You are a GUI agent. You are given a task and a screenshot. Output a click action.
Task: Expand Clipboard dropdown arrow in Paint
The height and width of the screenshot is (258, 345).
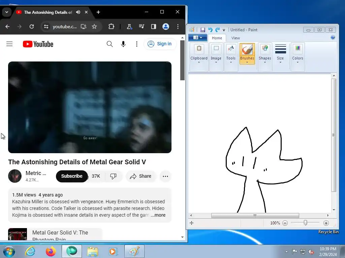199,62
